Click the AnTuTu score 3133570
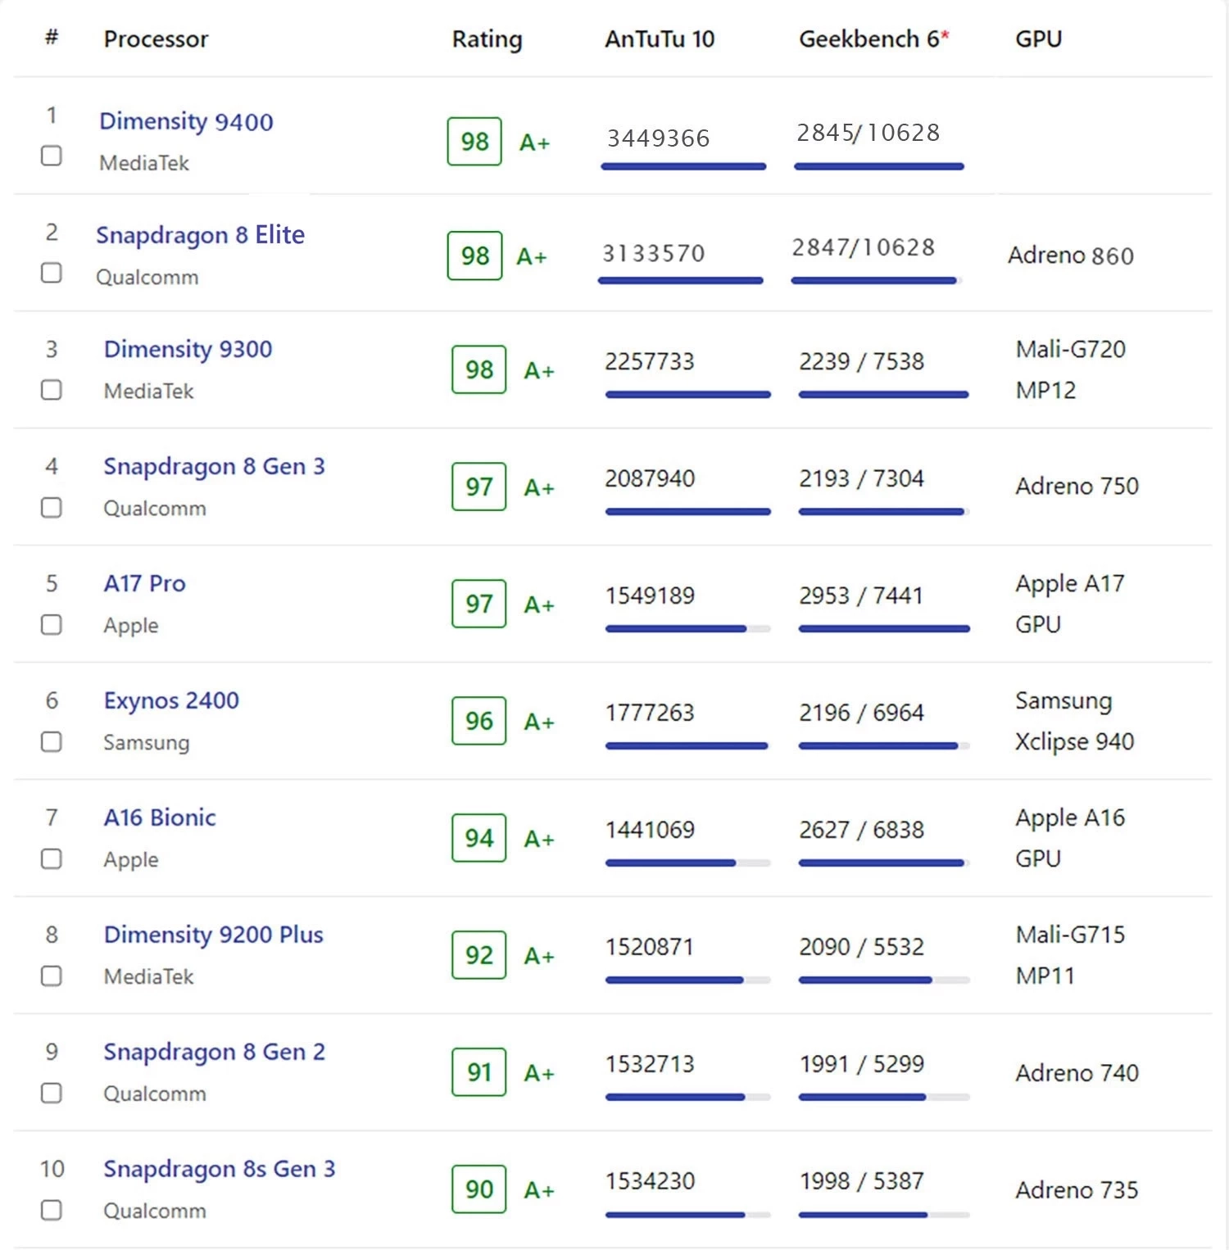The width and height of the screenshot is (1229, 1250). tap(654, 253)
